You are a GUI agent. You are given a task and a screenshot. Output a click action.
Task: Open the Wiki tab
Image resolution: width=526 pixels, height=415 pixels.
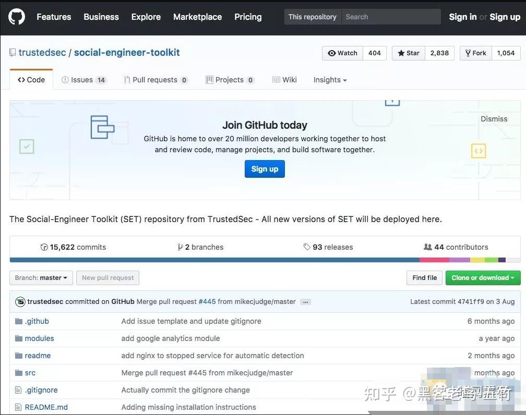point(284,80)
